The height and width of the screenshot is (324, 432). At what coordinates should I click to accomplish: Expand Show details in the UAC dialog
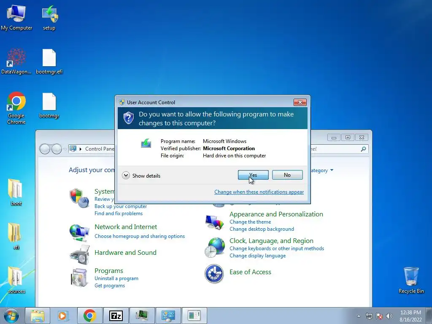tap(141, 175)
